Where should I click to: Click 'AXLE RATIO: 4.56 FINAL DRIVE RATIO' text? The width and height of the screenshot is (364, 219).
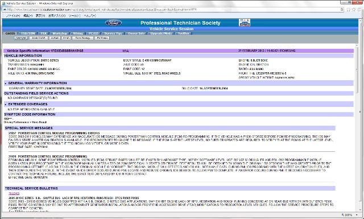point(31,73)
